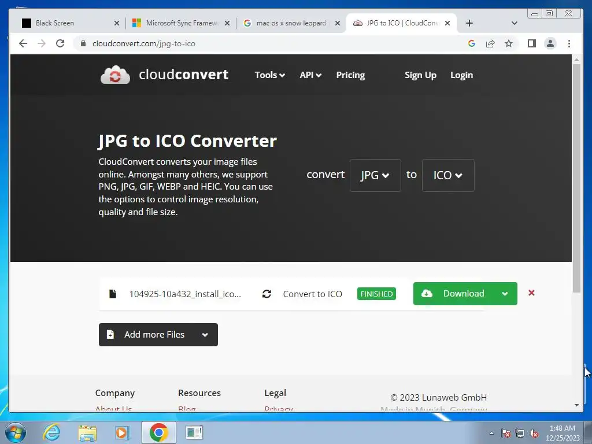Open the ICO target format dropdown
This screenshot has width=592, height=444.
pyautogui.click(x=448, y=175)
